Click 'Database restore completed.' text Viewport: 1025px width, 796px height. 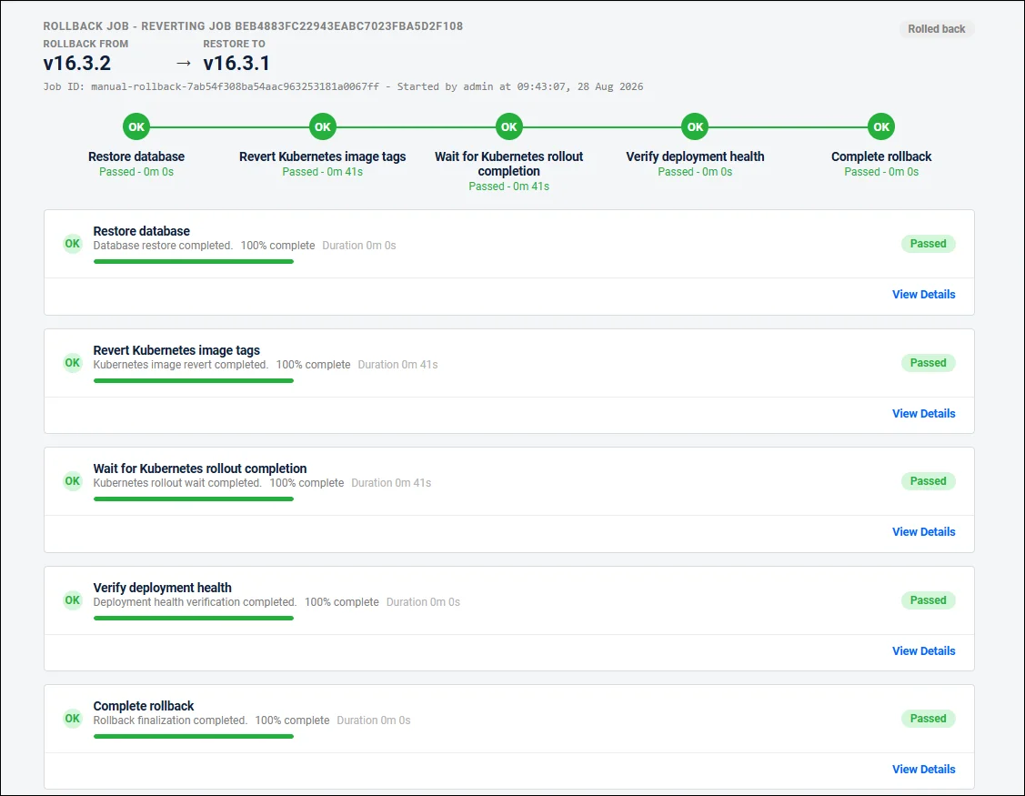coord(163,246)
